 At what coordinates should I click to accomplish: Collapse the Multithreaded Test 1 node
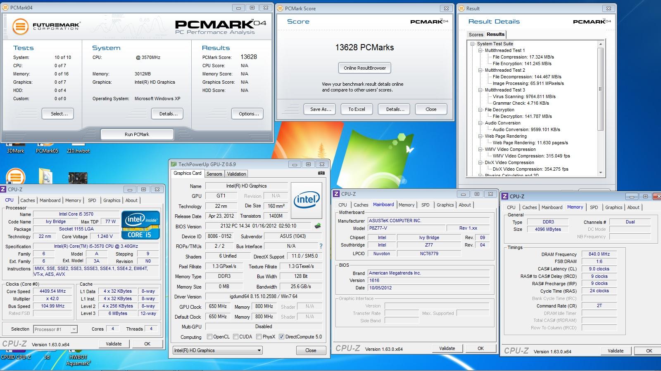click(x=480, y=50)
